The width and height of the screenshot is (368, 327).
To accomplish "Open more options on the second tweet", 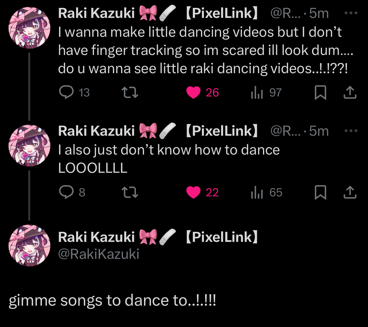I will (x=351, y=131).
